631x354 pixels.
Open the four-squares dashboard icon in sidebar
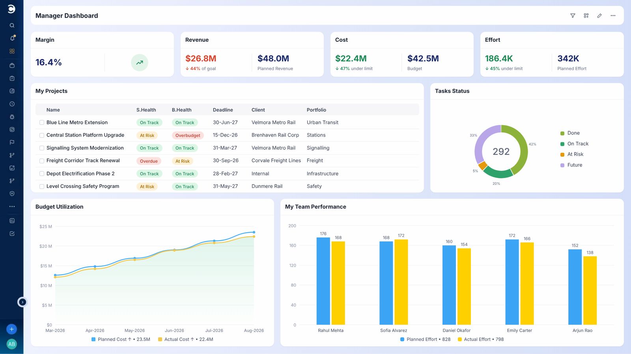(12, 51)
